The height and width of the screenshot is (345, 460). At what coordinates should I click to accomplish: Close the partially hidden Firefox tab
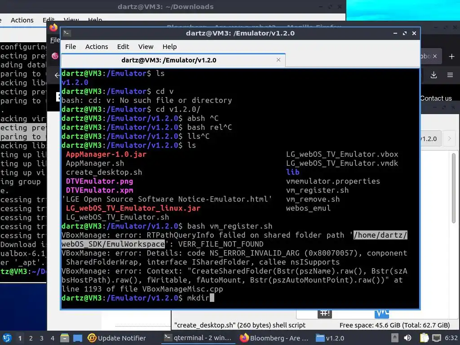coord(435,56)
